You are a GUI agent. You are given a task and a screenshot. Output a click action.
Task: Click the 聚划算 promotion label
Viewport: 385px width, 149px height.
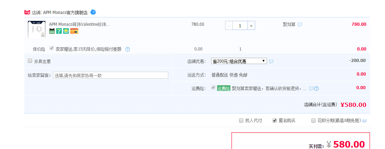289,24
